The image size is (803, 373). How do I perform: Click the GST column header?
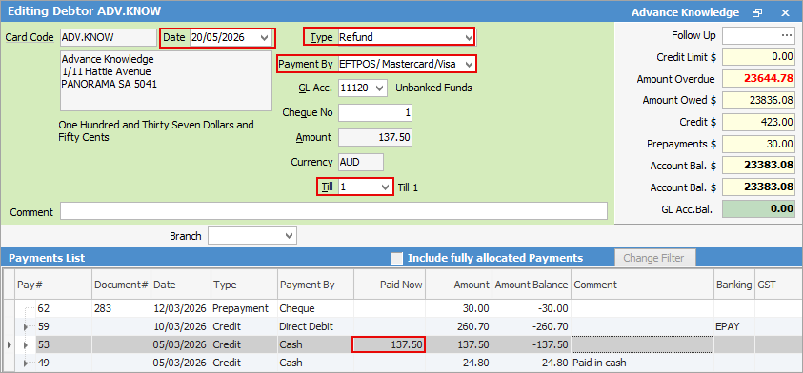coord(778,285)
